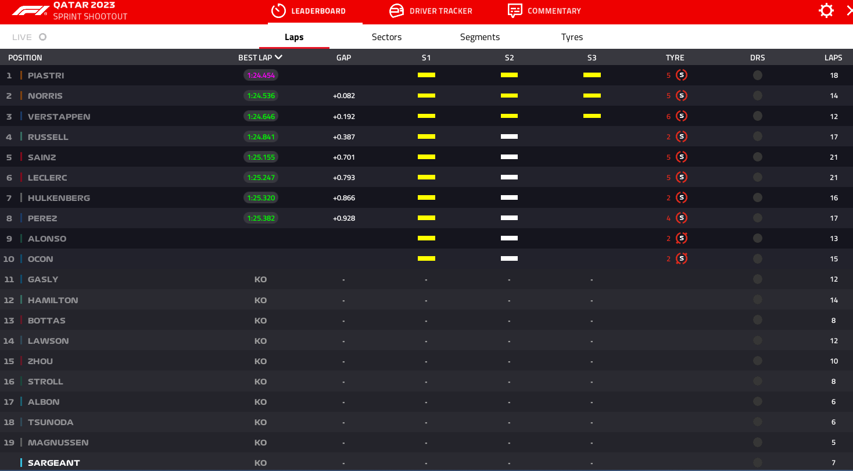Switch to the Segments tab
The width and height of the screenshot is (853, 471).
click(480, 37)
